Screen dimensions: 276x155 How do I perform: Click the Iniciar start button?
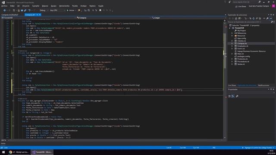point(71,10)
